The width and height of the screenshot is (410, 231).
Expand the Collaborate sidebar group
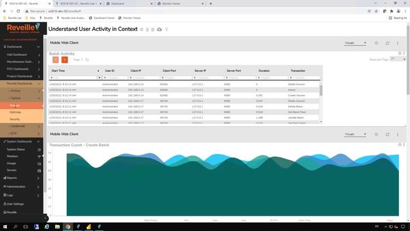[x=38, y=126]
